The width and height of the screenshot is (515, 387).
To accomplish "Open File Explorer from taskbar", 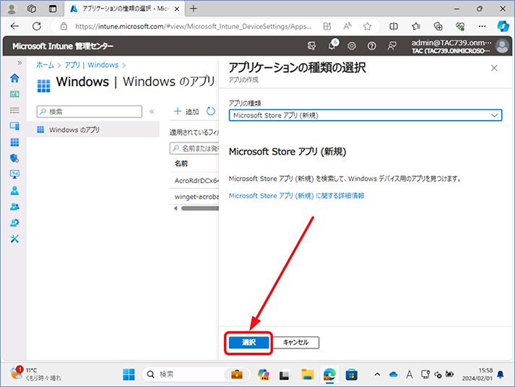I will click(308, 375).
